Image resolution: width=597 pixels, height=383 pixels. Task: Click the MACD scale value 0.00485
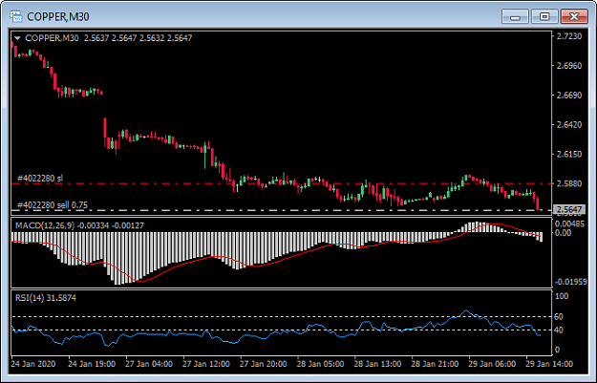(569, 223)
